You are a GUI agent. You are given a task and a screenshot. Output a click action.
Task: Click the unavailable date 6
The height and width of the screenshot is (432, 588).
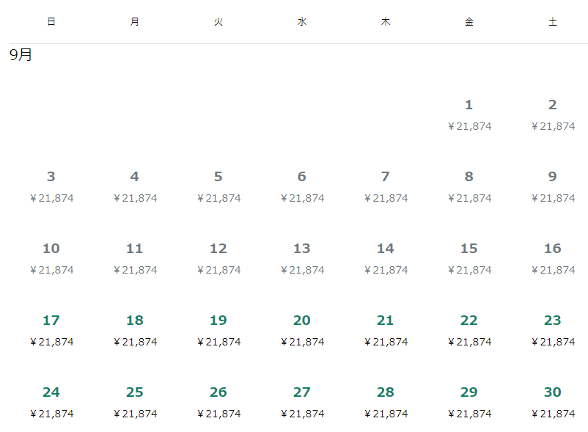coord(302,186)
